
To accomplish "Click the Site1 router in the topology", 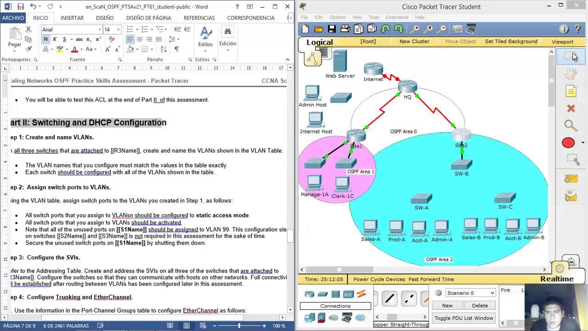I will 356,135.
